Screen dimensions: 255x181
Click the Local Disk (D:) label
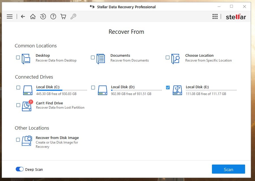point(123,87)
